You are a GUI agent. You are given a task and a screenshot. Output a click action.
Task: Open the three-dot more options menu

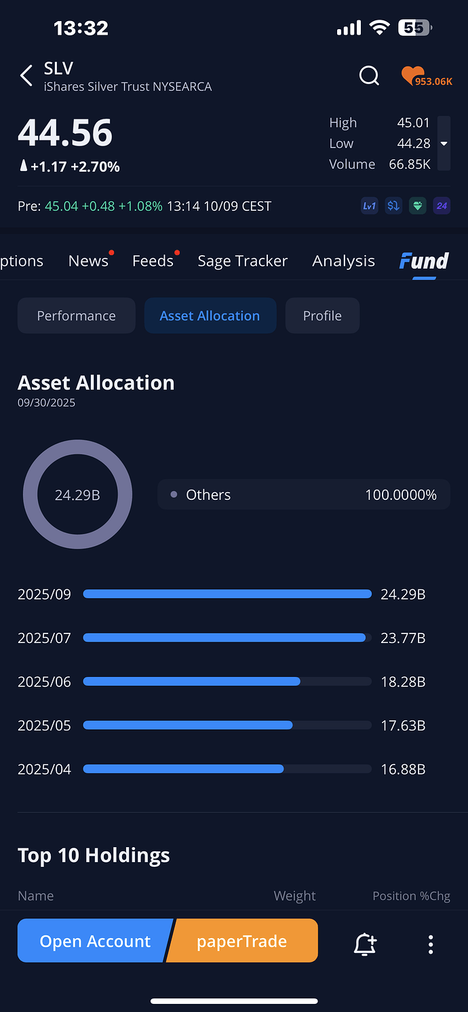coord(431,943)
